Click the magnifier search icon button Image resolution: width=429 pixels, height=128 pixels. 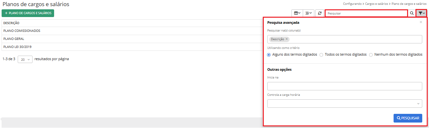[412, 14]
